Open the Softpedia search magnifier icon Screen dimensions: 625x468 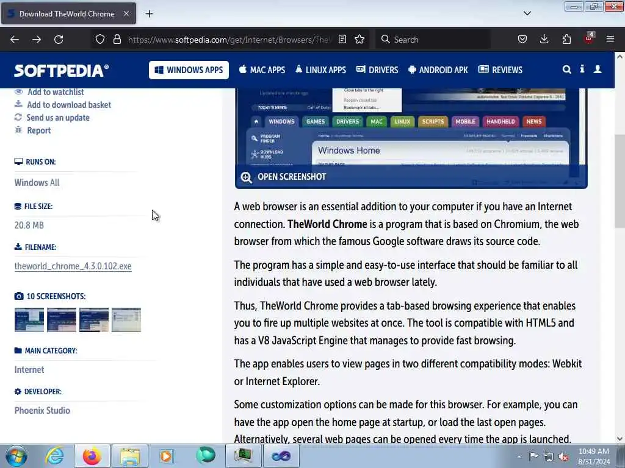[566, 69]
